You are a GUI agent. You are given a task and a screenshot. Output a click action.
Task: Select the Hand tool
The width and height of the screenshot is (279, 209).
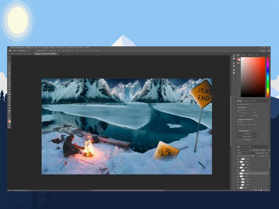9,111
